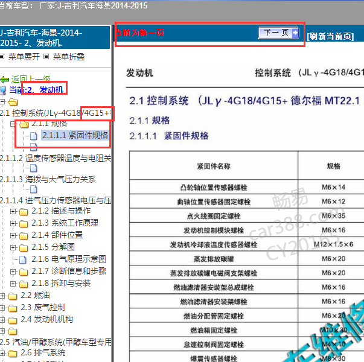364x362 pixels.
Task: Select 2.4 发动机机构 label
Action: tap(47, 319)
